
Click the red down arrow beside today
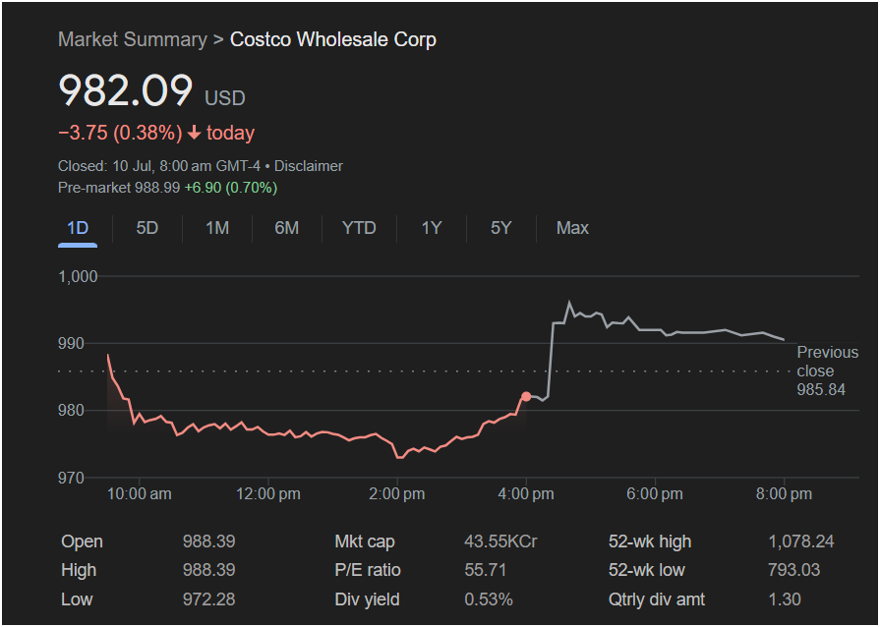click(x=194, y=133)
